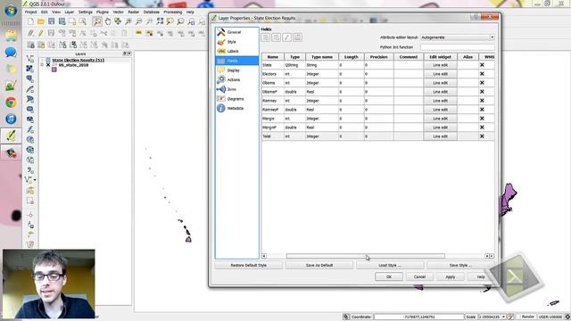
Task: Toggle visibility of us_state_2010 layer
Action: point(48,65)
